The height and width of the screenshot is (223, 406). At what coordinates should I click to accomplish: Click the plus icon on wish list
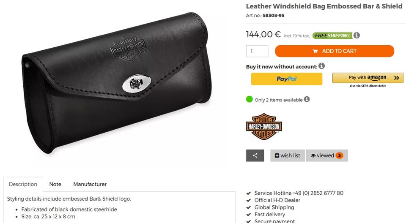click(277, 155)
